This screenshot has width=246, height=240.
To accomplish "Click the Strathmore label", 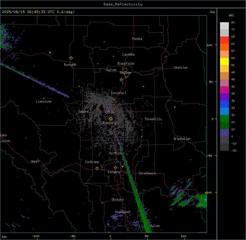I will click(x=147, y=173).
